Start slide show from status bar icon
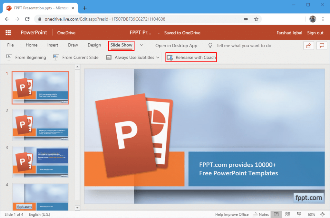The image size is (330, 218). click(x=299, y=214)
